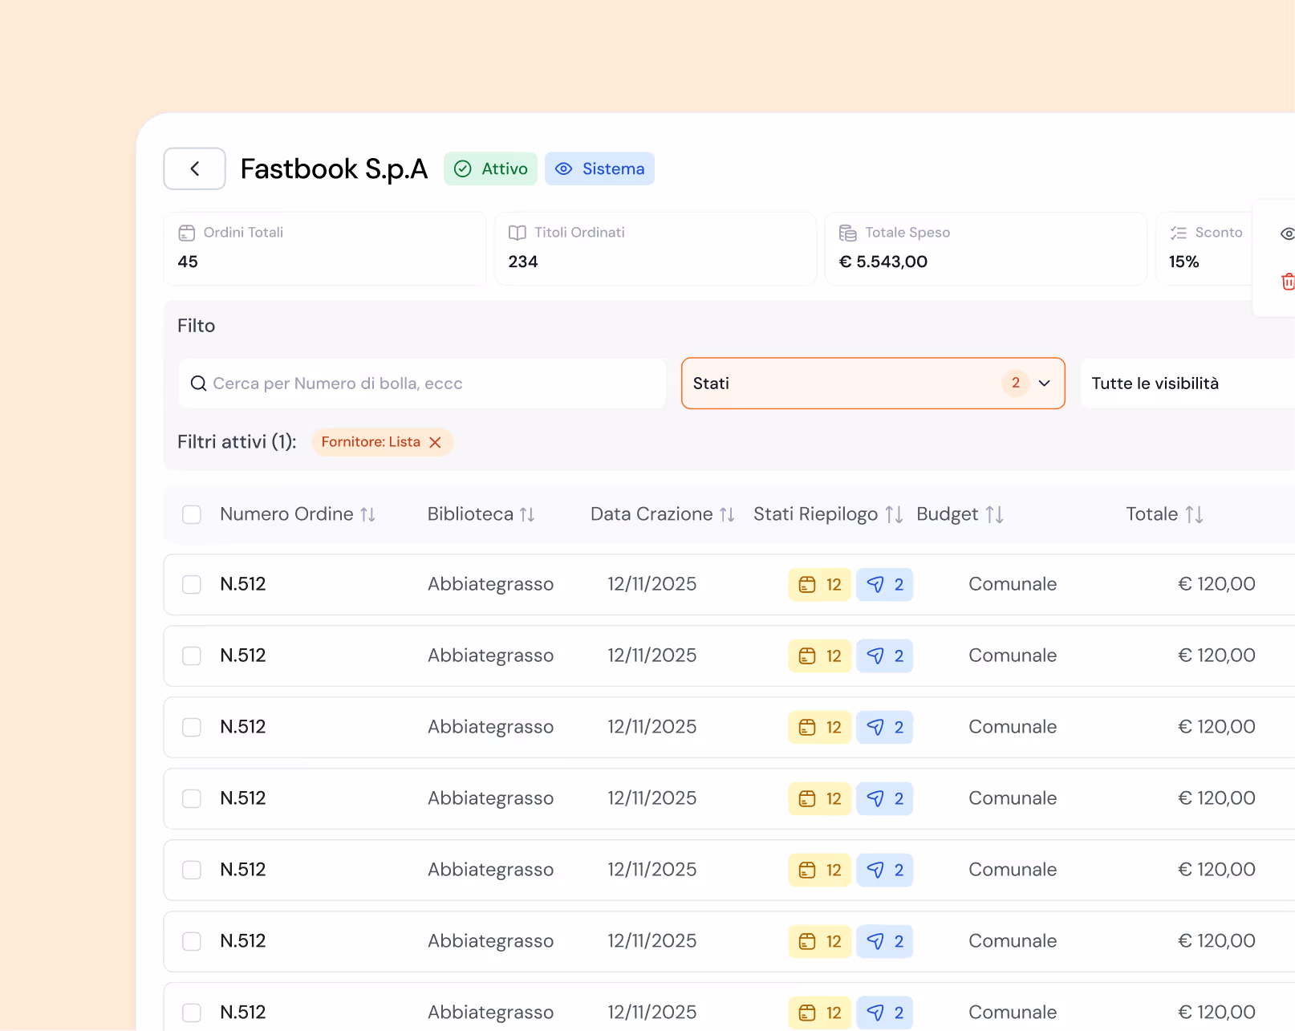
Task: Check the select-all checkbox in table header
Action: pyautogui.click(x=192, y=514)
